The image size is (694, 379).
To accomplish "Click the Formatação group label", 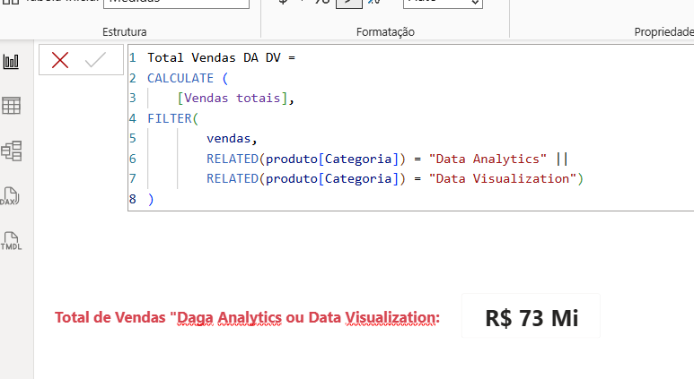I will click(385, 31).
